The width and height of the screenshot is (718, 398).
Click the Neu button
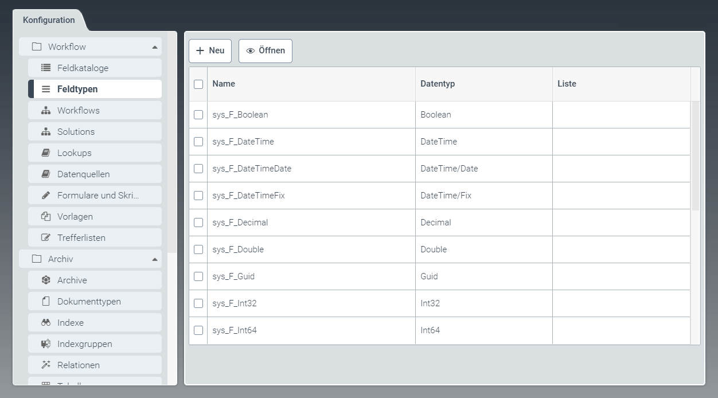click(210, 50)
